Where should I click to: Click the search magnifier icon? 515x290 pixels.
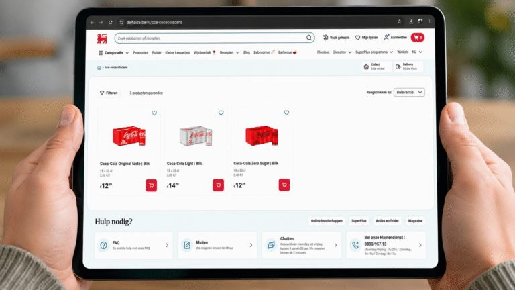(x=309, y=38)
